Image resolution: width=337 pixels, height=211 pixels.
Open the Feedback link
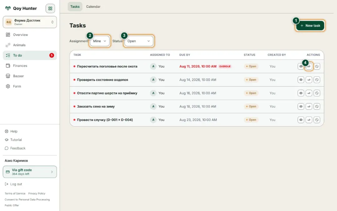pos(15,148)
